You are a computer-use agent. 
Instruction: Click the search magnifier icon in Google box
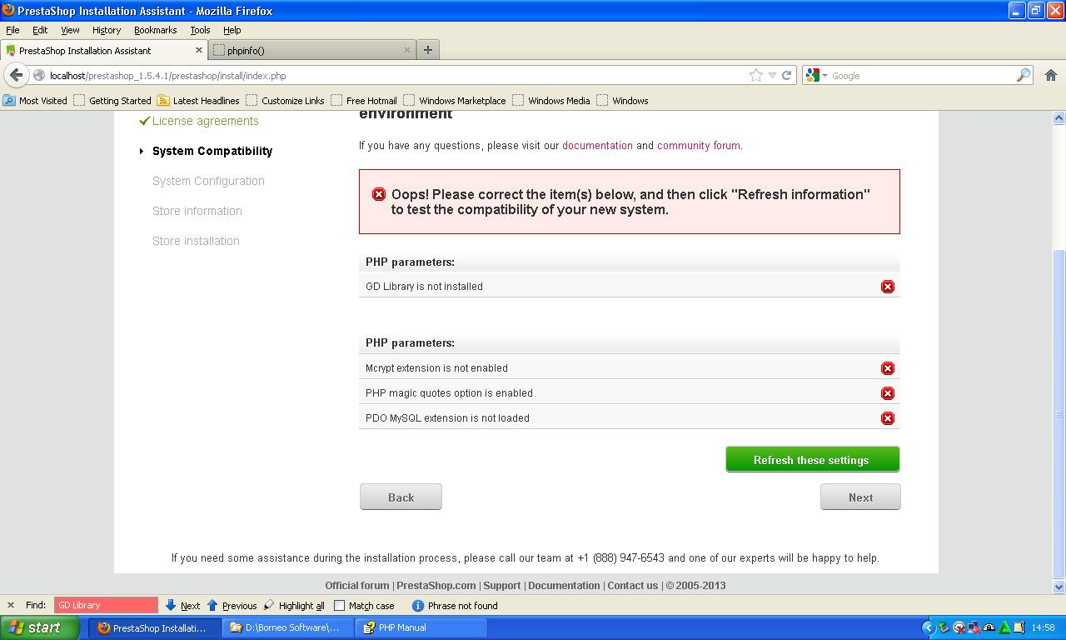click(x=1024, y=75)
